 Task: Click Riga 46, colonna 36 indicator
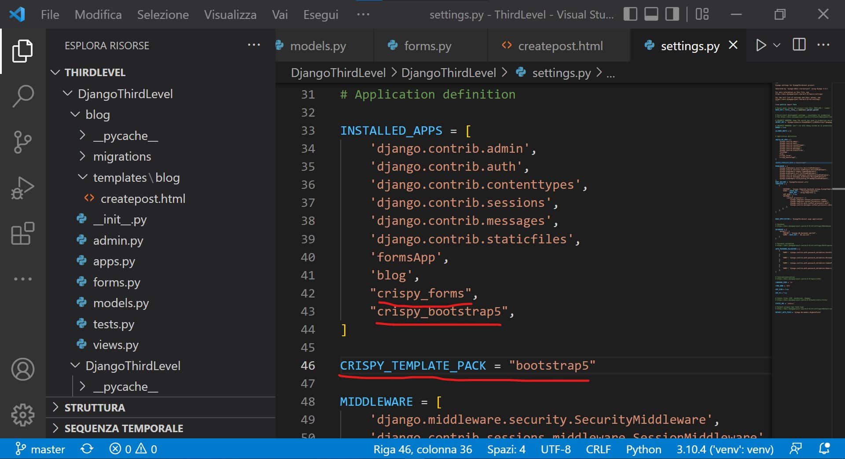[x=422, y=449]
